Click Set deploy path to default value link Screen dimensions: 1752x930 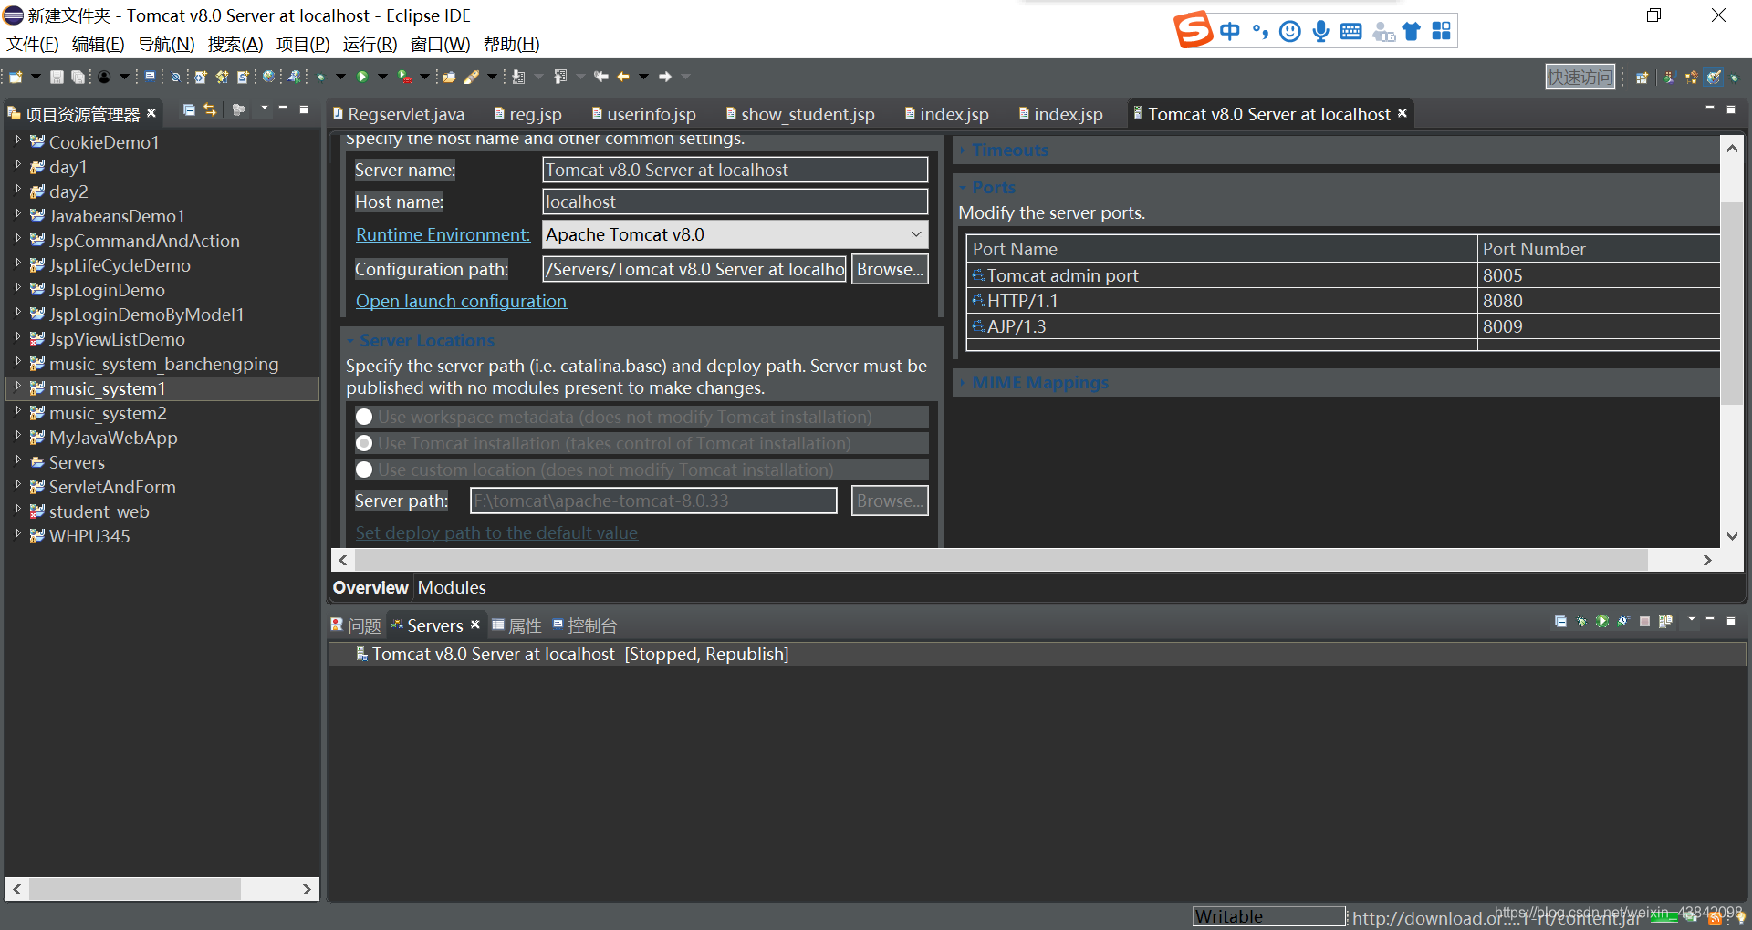tap(496, 532)
